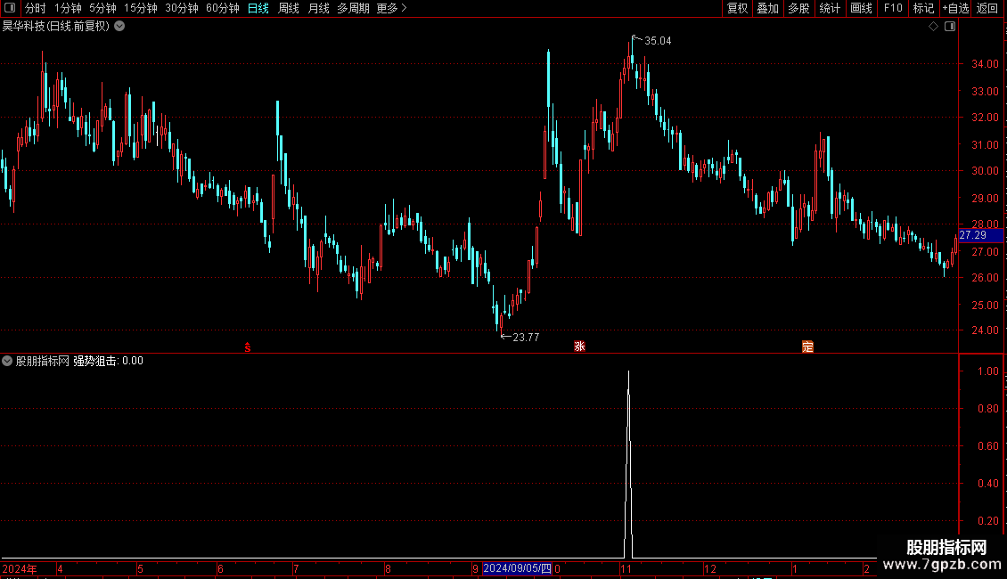Viewport: 1007px width, 579px height.
Task: Expand dropdown beside 昊华科技 chart title
Action: coord(119,27)
